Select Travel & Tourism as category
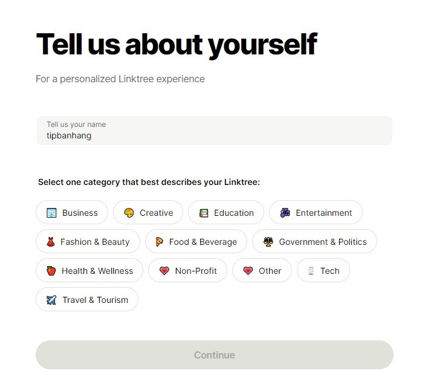The width and height of the screenshot is (425, 376). 87,300
